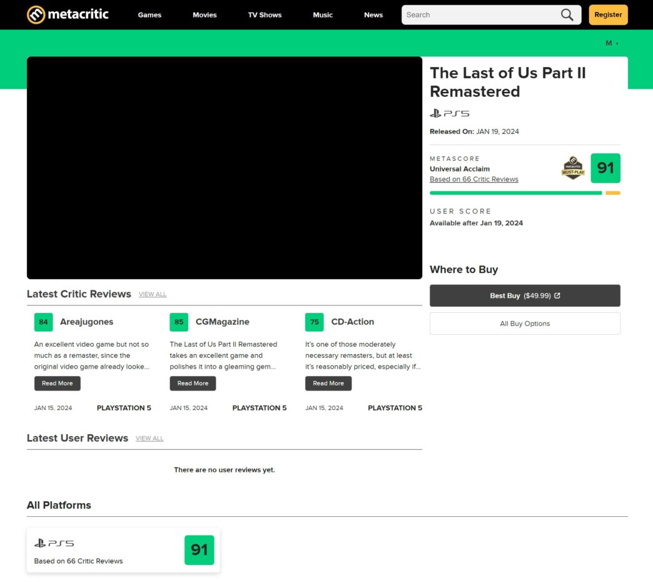Click the Universal Acclaim label
The width and height of the screenshot is (653, 582).
tap(460, 169)
